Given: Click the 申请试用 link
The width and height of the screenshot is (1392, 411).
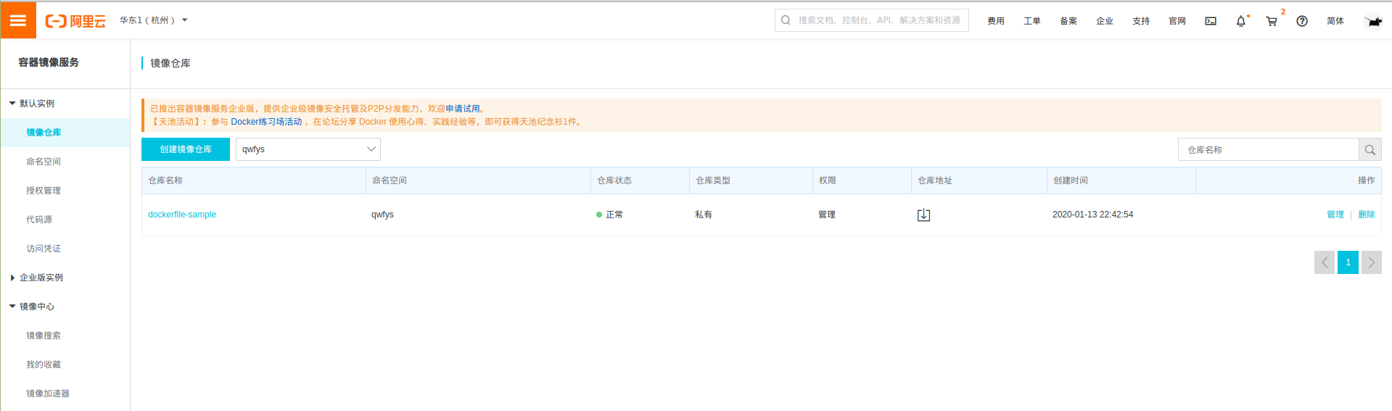Looking at the screenshot, I should pos(463,109).
